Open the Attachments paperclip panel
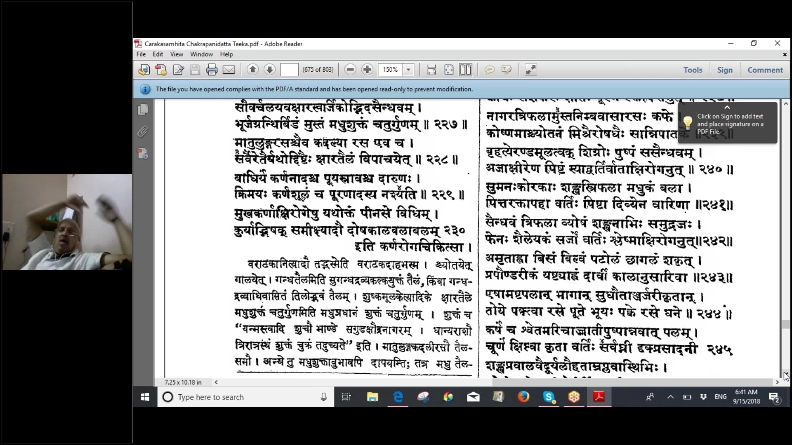792x445 pixels. coord(143,131)
